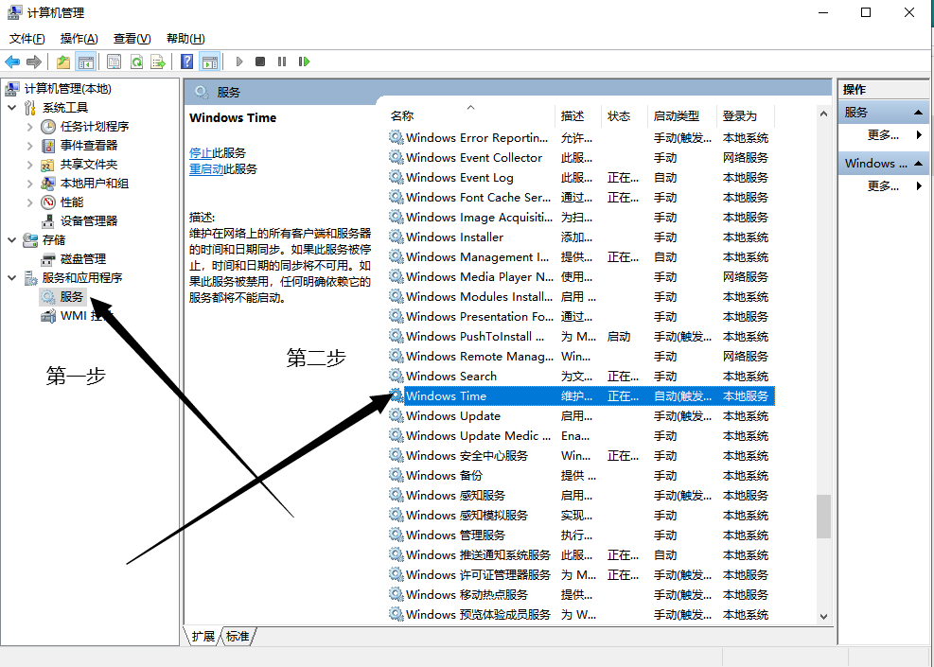Open the 文件(F) menu
The image size is (934, 667).
coord(26,39)
